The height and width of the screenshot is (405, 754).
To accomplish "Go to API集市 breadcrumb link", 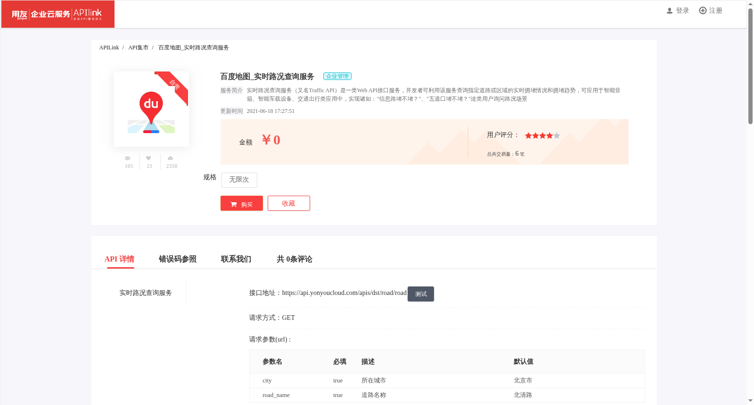I will 138,48.
